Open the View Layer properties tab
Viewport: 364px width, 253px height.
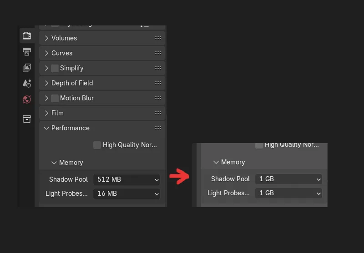coord(27,68)
